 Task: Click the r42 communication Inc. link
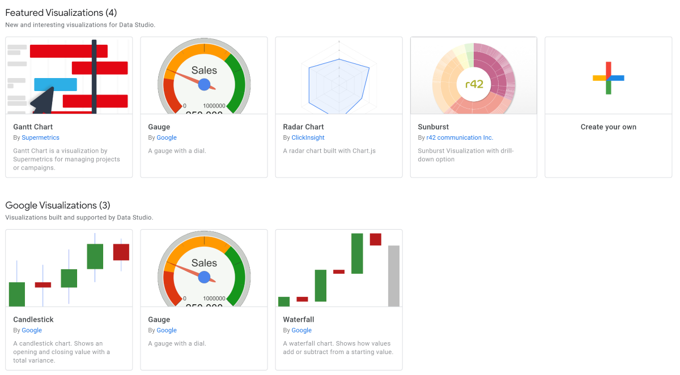(459, 137)
